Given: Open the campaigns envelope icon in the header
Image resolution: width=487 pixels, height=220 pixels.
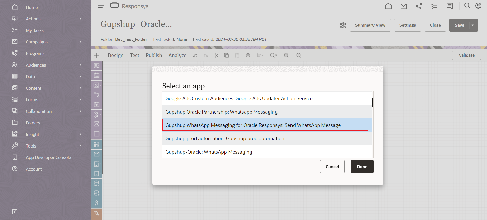Looking at the screenshot, I should 403,6.
